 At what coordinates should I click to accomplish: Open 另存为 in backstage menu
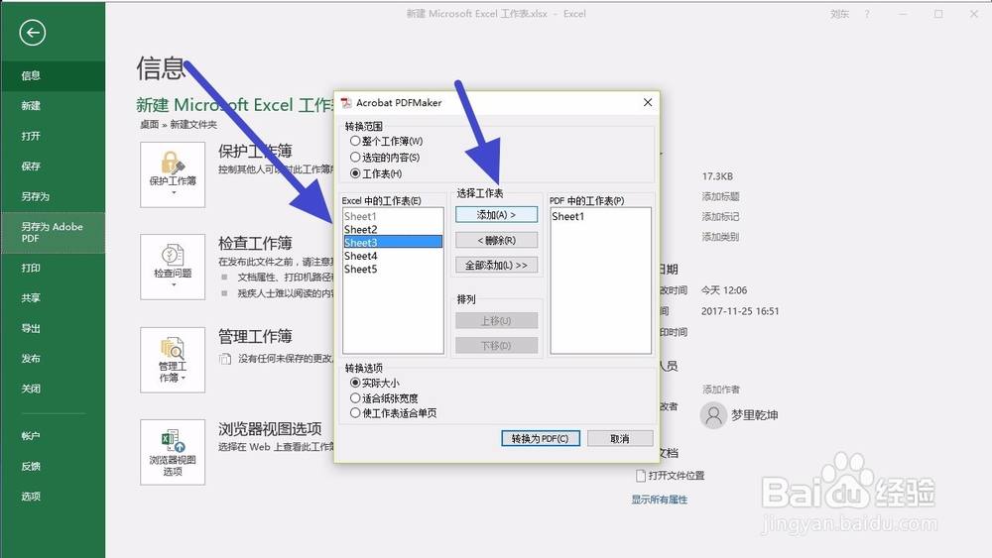tap(54, 197)
